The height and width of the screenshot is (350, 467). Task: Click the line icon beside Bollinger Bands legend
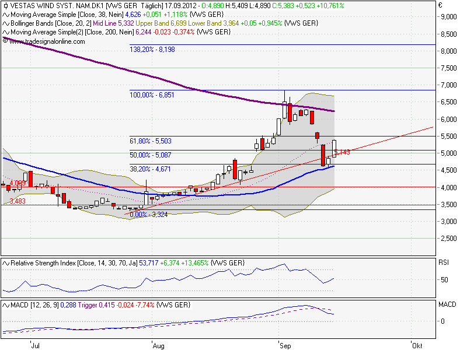(x=6, y=23)
